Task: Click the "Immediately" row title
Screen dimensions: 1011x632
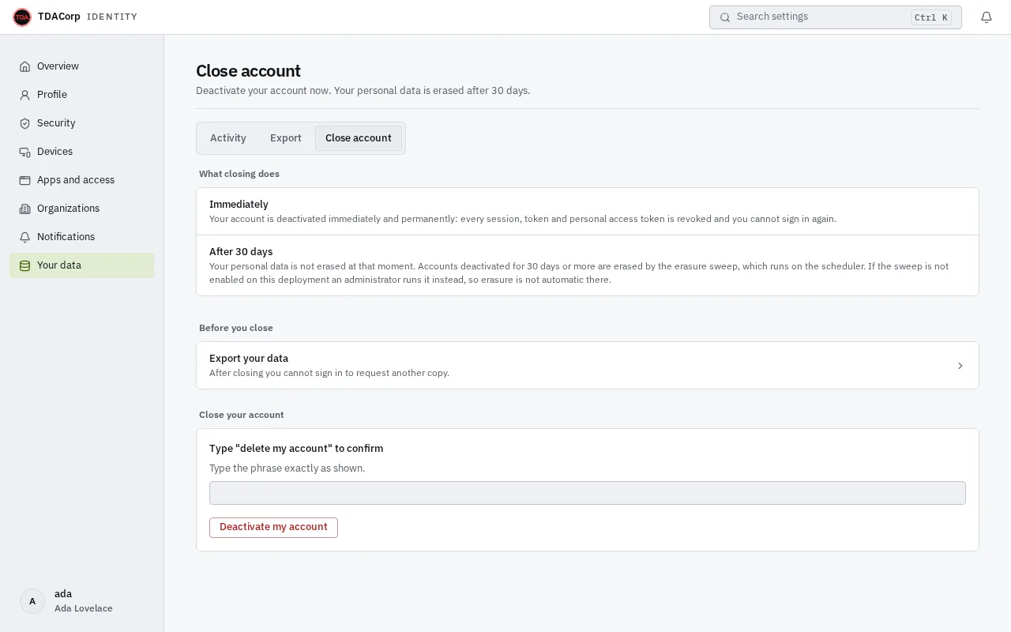Action: [x=239, y=205]
